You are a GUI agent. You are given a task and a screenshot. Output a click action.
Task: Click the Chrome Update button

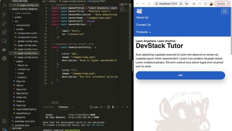coord(222,4)
